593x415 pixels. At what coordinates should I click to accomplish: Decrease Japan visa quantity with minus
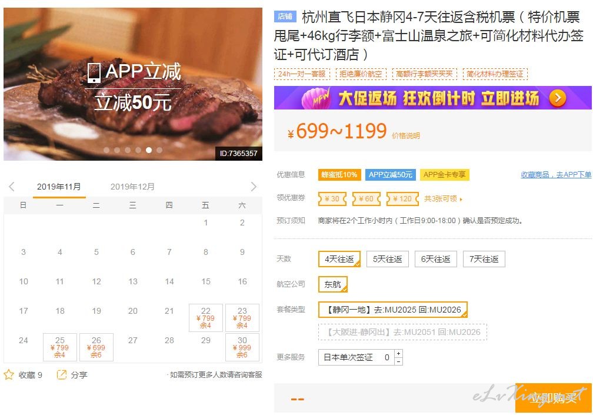point(399,361)
